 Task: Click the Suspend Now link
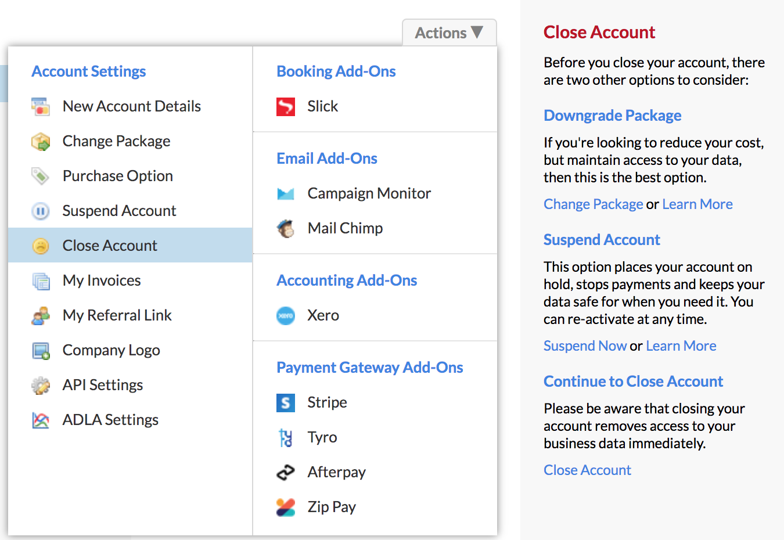tap(585, 346)
